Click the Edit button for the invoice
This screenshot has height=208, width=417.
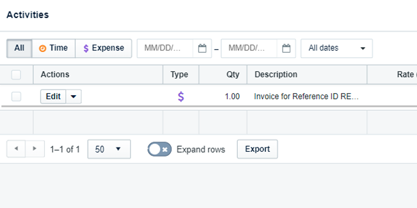(53, 96)
